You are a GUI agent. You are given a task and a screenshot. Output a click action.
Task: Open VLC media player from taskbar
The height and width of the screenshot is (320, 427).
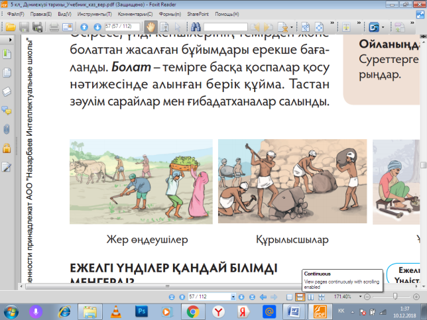pyautogui.click(x=116, y=312)
